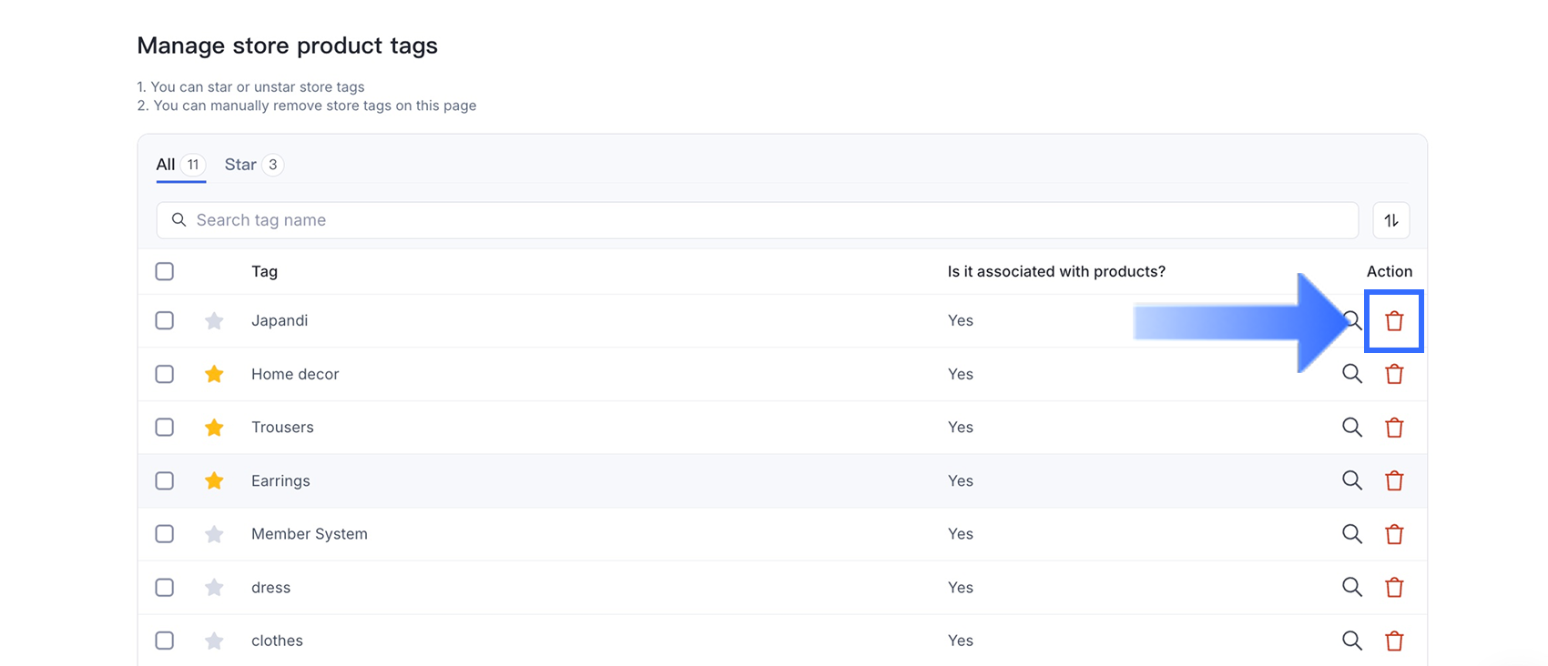The image size is (1548, 666).
Task: Click the sort order button
Action: [1390, 220]
